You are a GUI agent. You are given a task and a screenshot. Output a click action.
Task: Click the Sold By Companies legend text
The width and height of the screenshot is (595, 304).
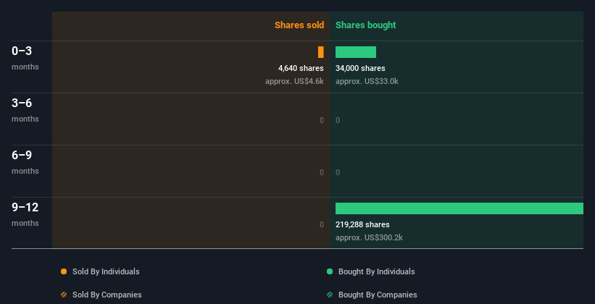107,295
